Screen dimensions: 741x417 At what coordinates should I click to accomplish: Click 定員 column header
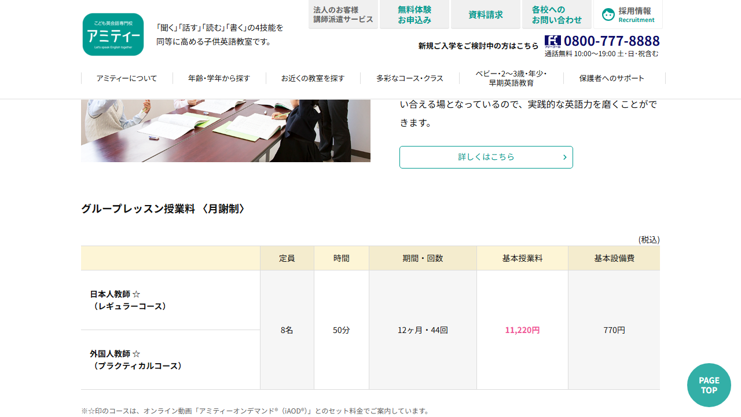pyautogui.click(x=287, y=258)
